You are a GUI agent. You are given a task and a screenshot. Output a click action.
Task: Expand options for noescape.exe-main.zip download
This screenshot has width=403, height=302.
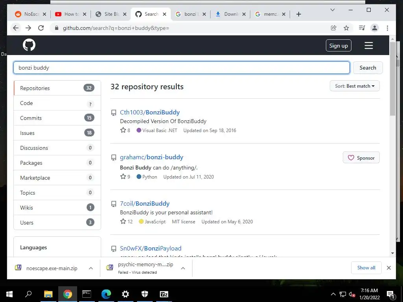(x=91, y=268)
